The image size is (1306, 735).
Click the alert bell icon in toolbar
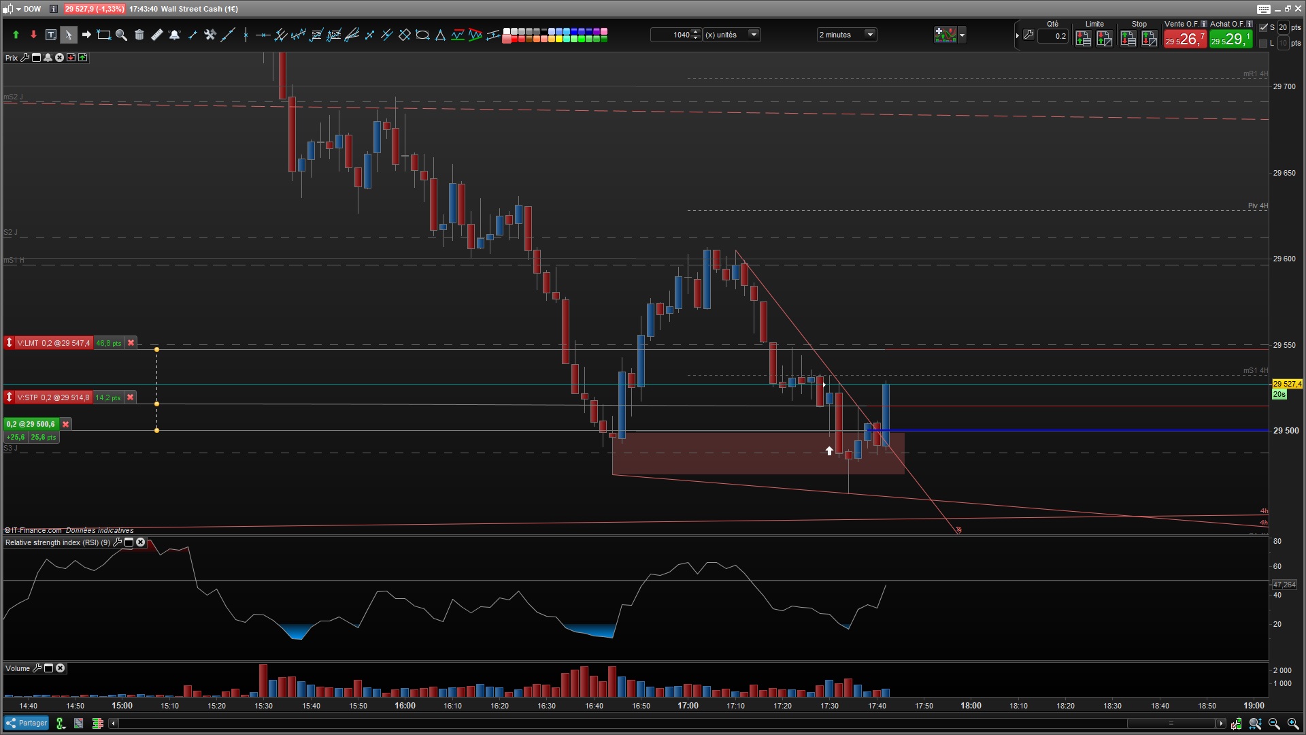(174, 35)
